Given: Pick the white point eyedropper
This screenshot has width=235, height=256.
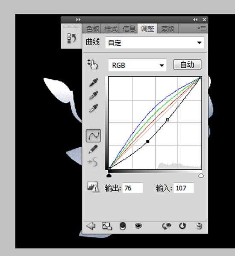Looking at the screenshot, I should click(94, 108).
